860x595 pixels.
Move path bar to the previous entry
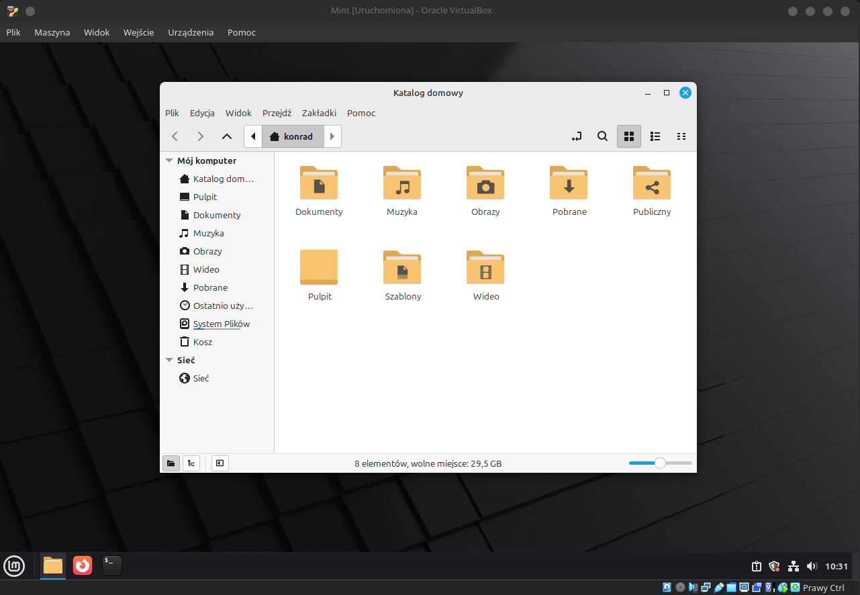click(x=253, y=136)
